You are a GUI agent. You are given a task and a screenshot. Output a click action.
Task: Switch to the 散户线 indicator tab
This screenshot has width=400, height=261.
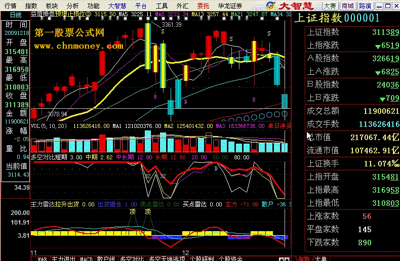(106, 258)
